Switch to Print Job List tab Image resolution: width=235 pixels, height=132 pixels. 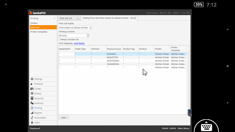click(x=66, y=18)
